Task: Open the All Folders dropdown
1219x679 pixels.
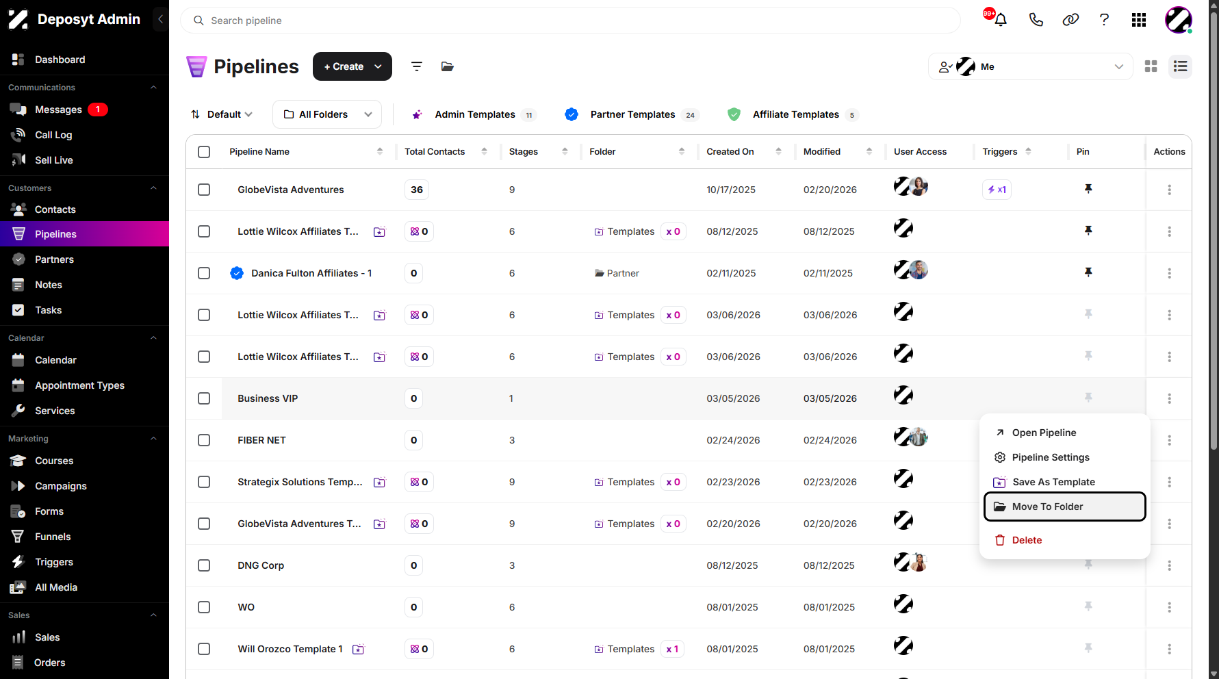Action: (x=327, y=114)
